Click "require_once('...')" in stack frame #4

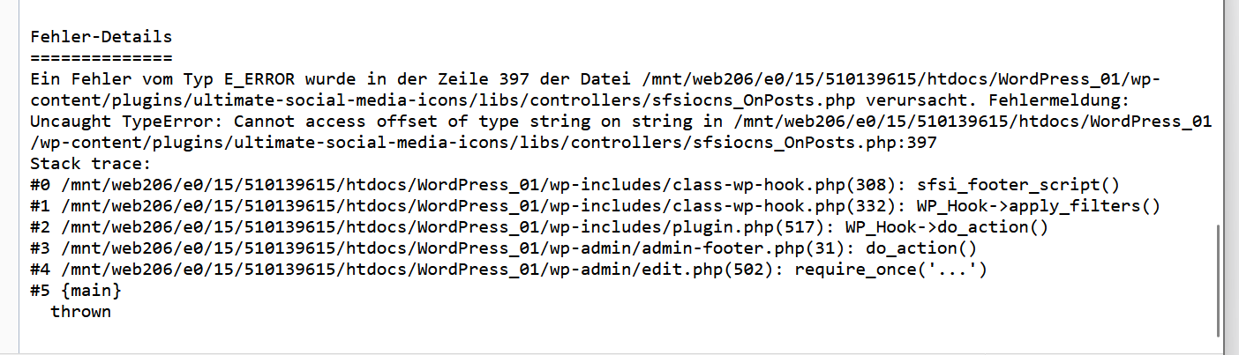(x=890, y=269)
